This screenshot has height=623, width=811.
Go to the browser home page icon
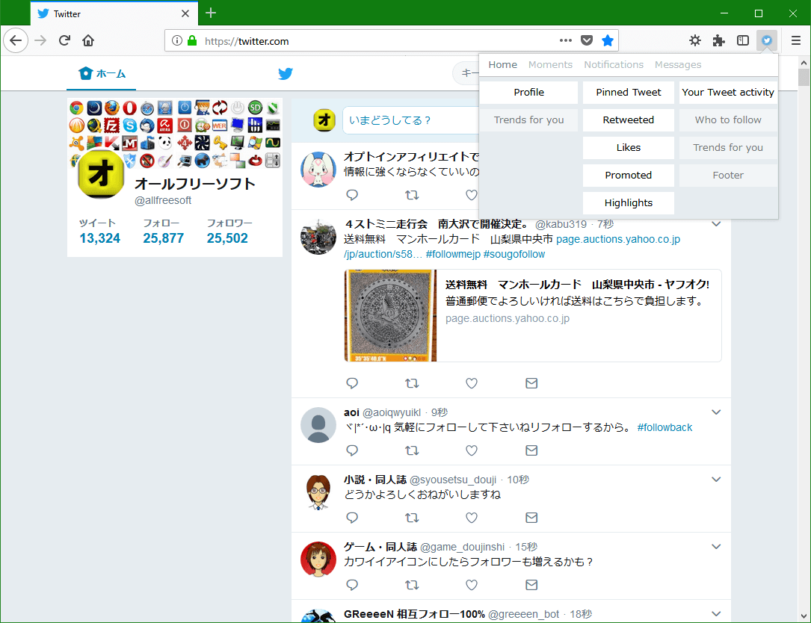click(x=88, y=40)
